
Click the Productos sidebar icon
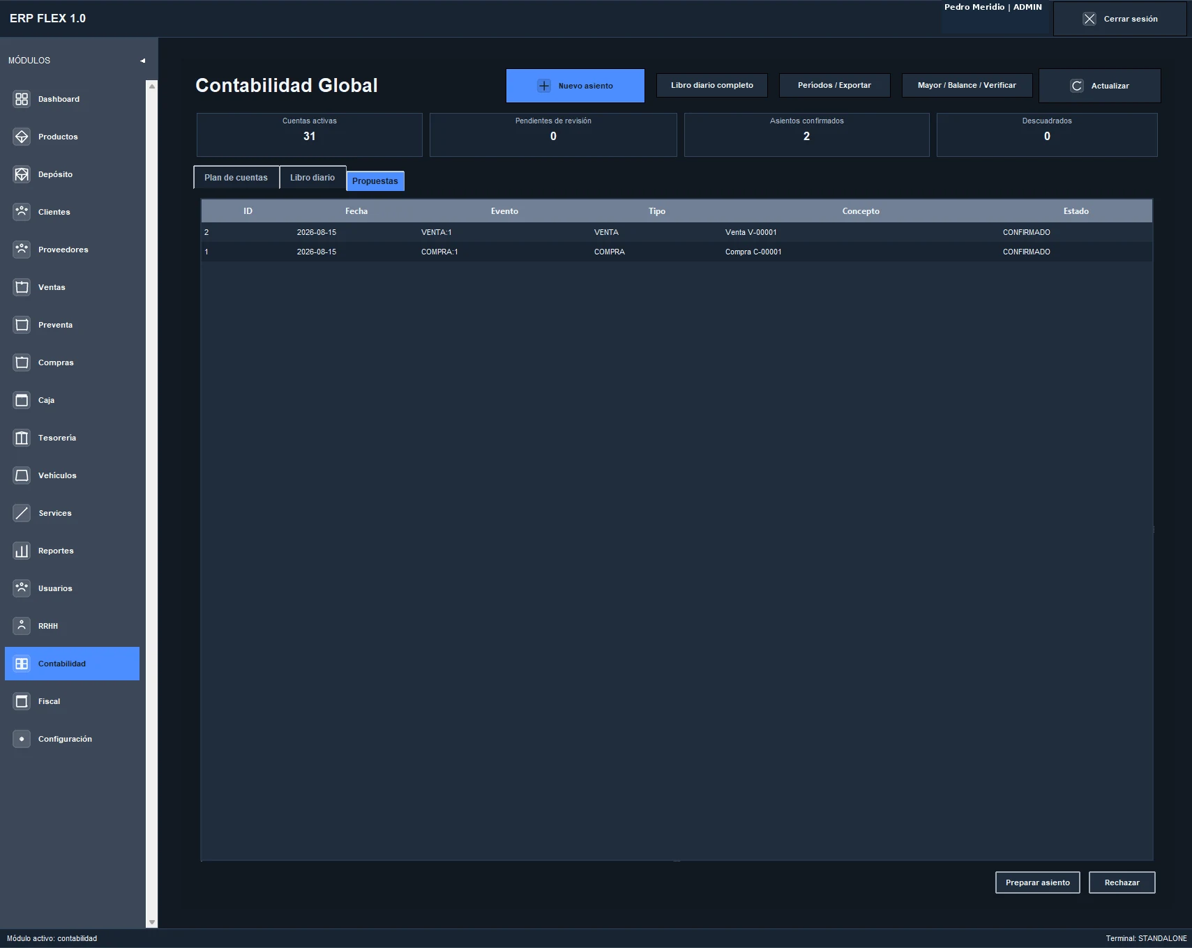pos(22,137)
